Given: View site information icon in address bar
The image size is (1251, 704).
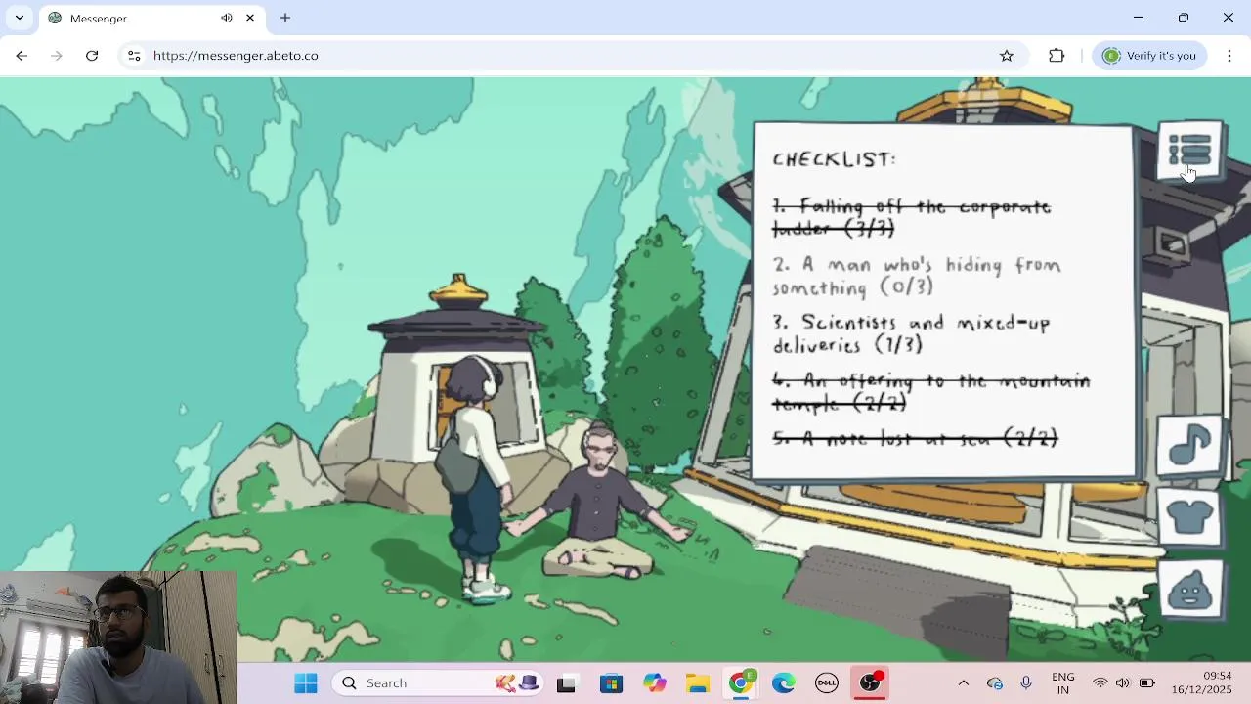Looking at the screenshot, I should [x=135, y=56].
